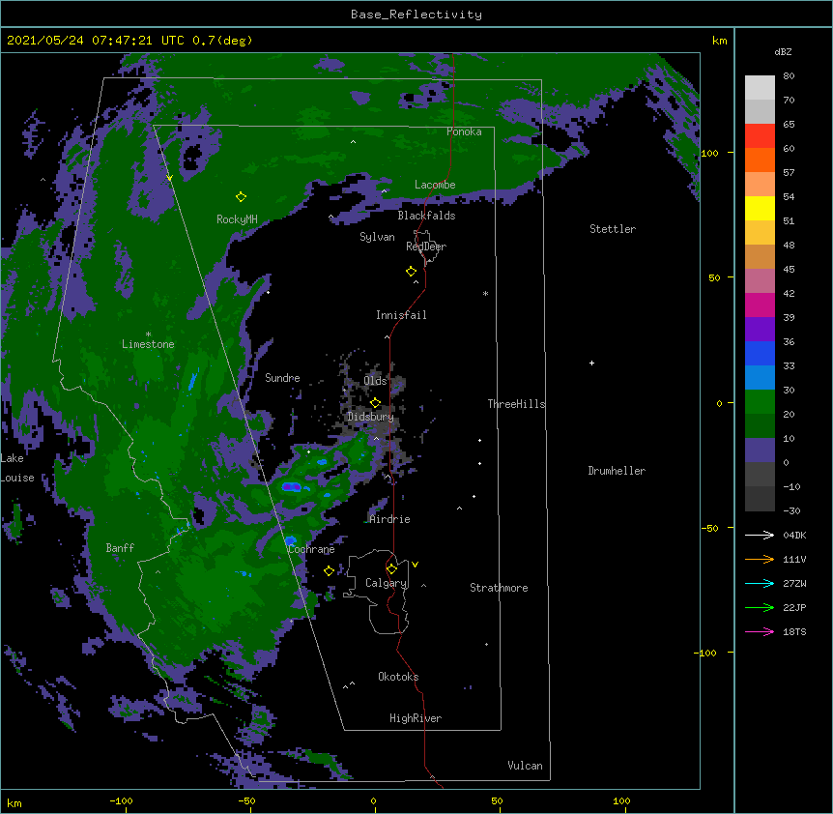Click the Blackfalds label
The width and height of the screenshot is (833, 814).
[x=426, y=216]
